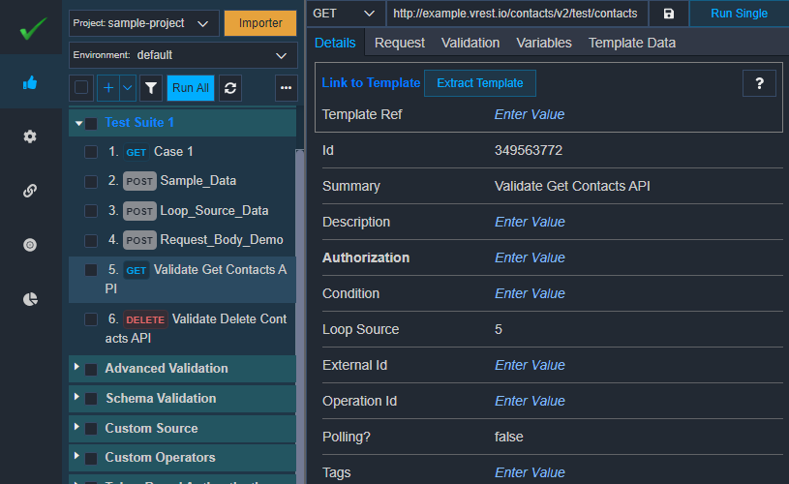Check the Validate Delete Contacts API checkbox
The width and height of the screenshot is (789, 484).
(x=91, y=319)
